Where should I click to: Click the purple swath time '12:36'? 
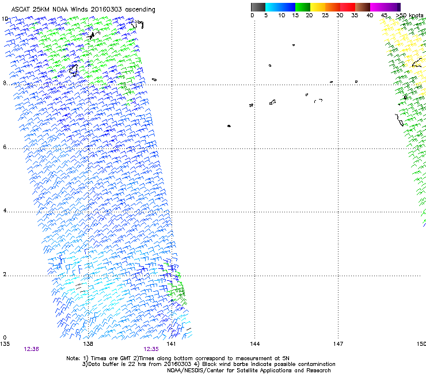coord(31,349)
